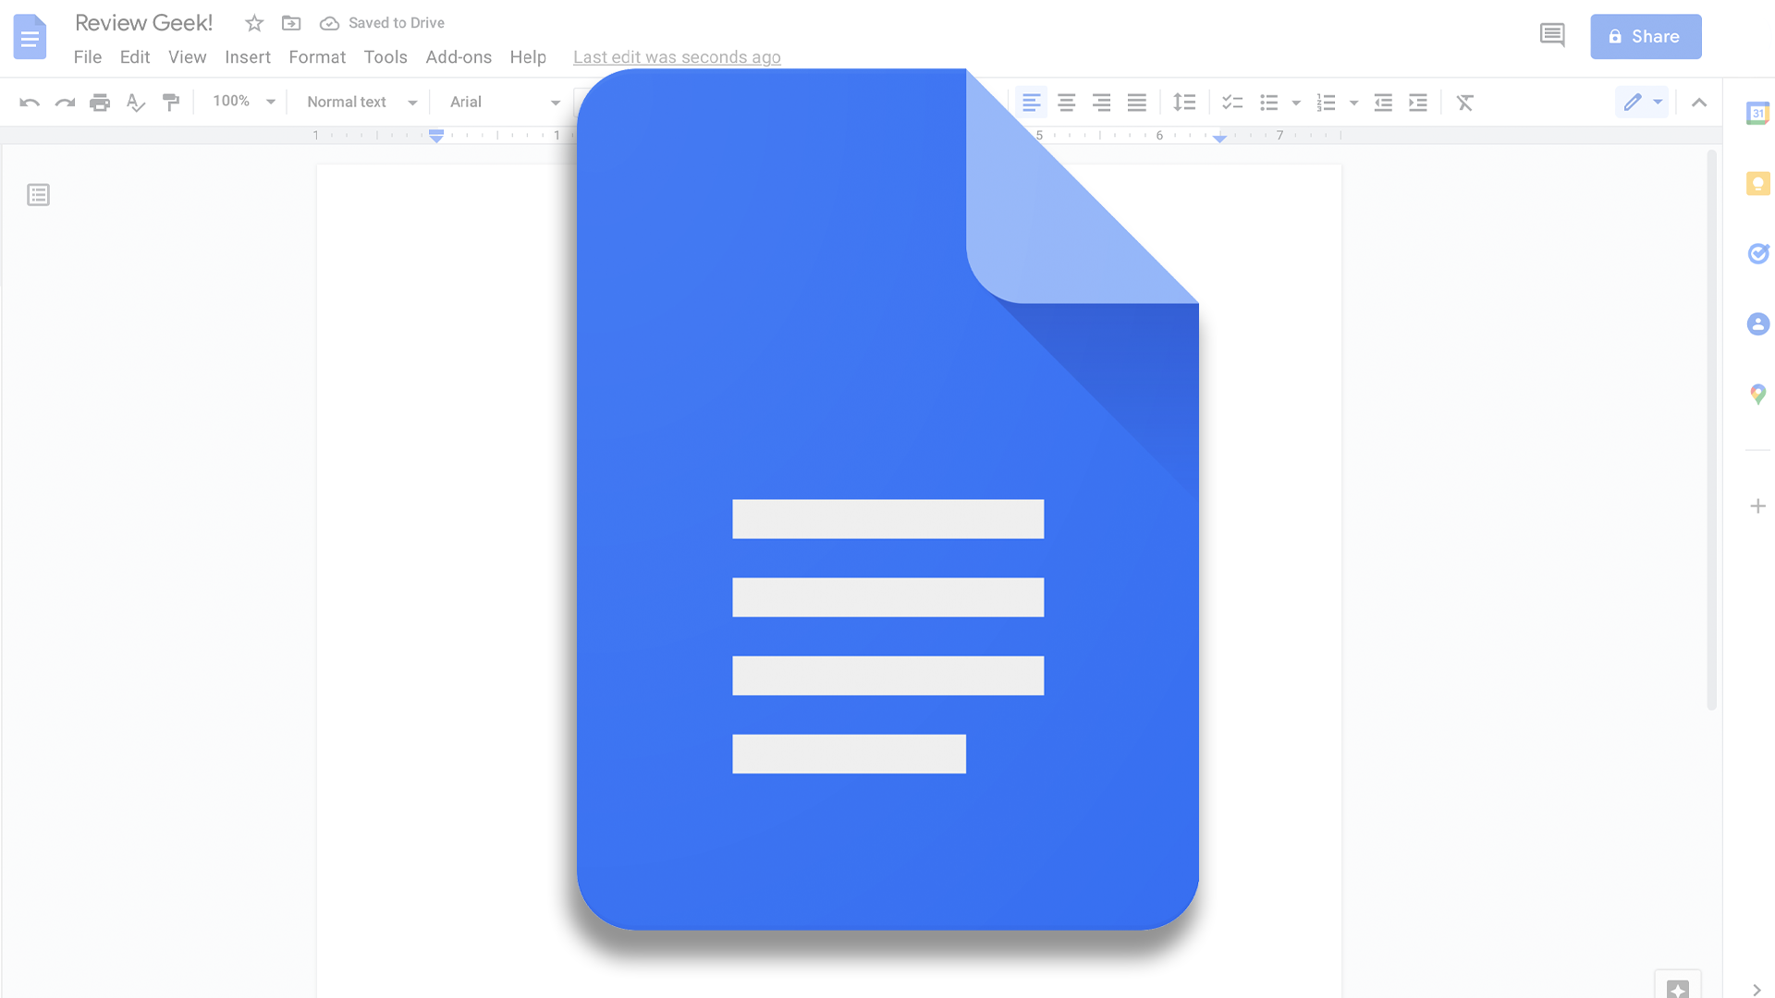The height and width of the screenshot is (998, 1775).
Task: Insert a checklist
Action: click(1231, 102)
